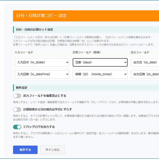This screenshot has height=159, width=159.
Task: Click the 計算結果が土日の場合は平日にずらす label
Action: [48, 109]
